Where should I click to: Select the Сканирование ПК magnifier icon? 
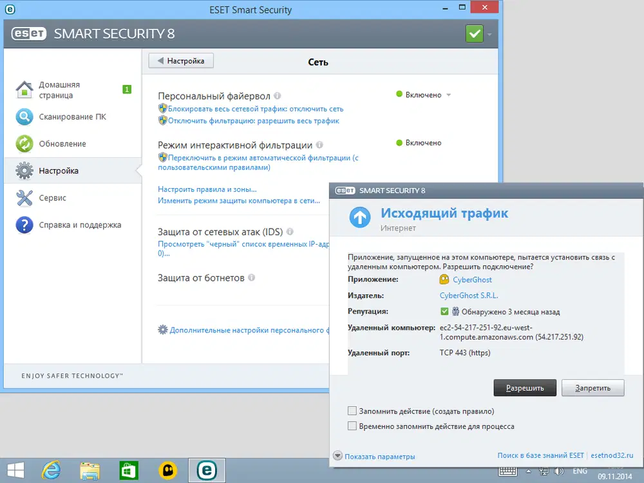24,117
